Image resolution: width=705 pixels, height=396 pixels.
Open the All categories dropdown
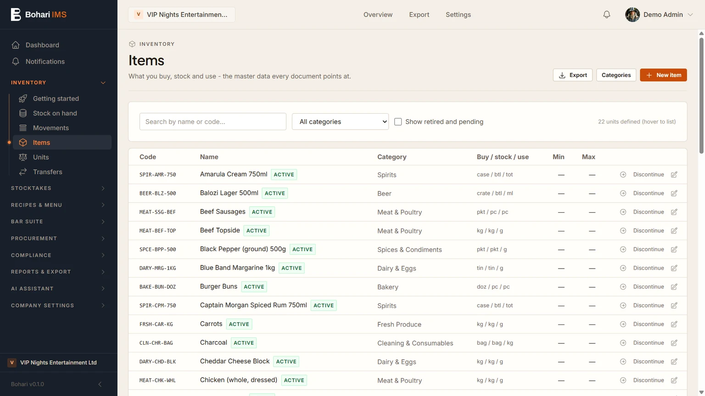coord(340,121)
